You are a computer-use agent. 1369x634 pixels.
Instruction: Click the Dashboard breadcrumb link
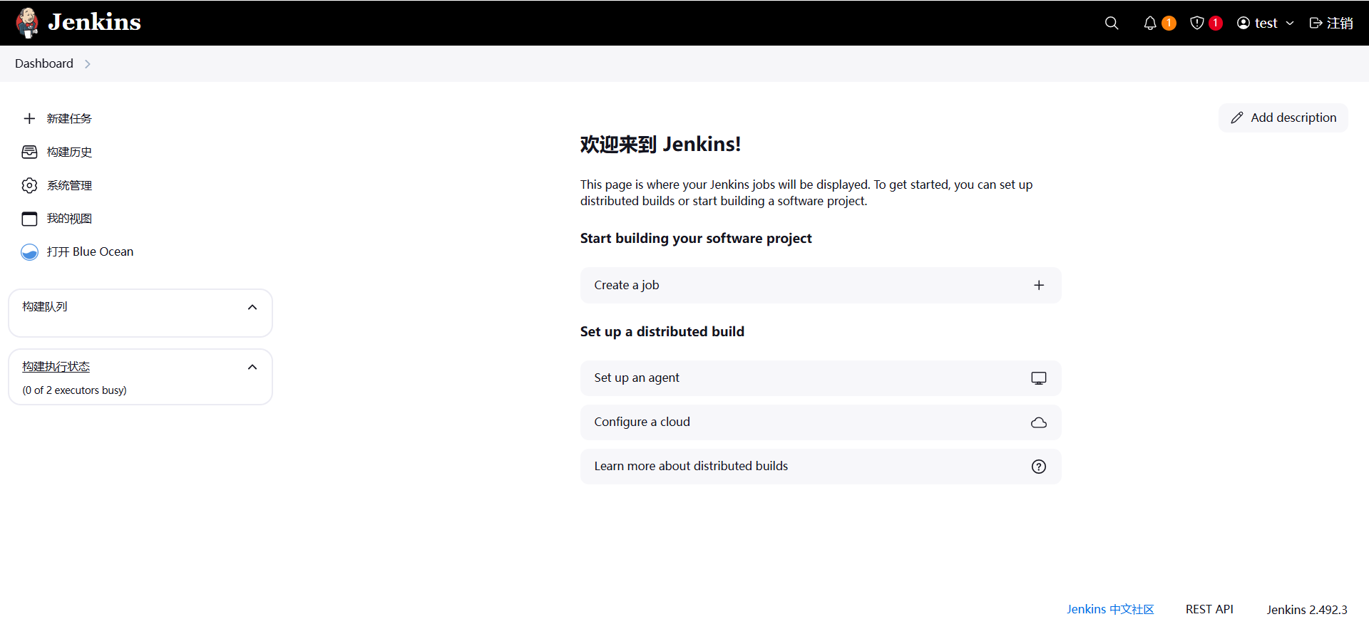click(44, 63)
